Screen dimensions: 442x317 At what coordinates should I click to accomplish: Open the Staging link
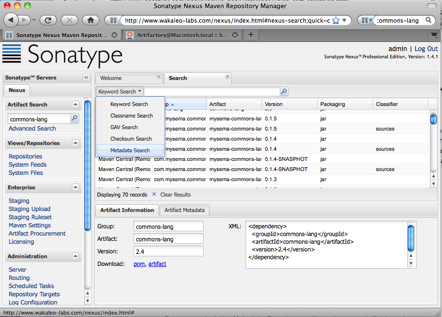pos(19,201)
